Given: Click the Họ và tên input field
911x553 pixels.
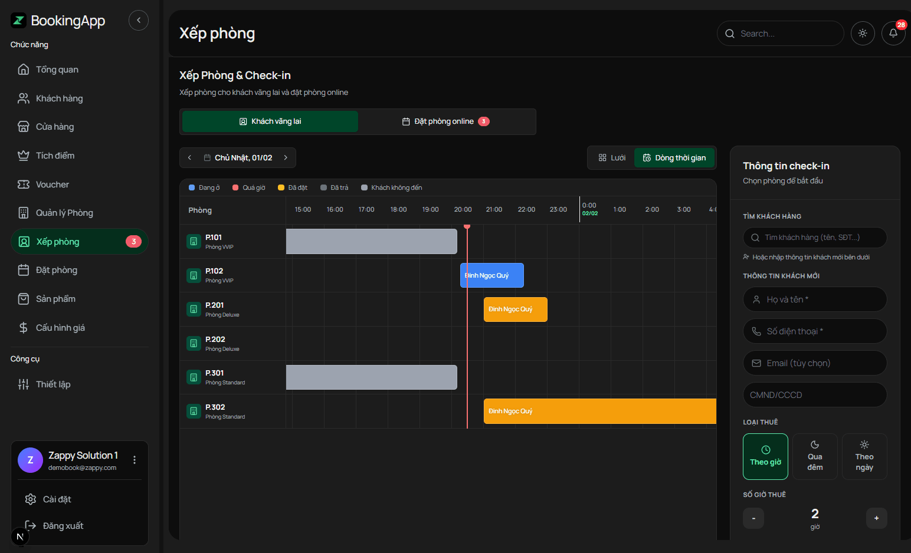Looking at the screenshot, I should [814, 299].
